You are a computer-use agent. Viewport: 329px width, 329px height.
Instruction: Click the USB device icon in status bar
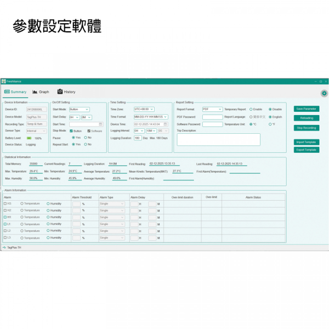point(4,247)
